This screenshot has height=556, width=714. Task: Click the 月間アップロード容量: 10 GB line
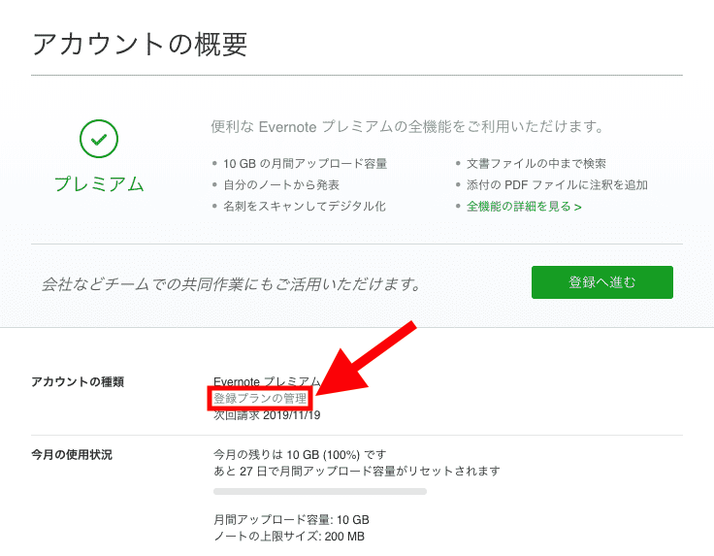[290, 520]
